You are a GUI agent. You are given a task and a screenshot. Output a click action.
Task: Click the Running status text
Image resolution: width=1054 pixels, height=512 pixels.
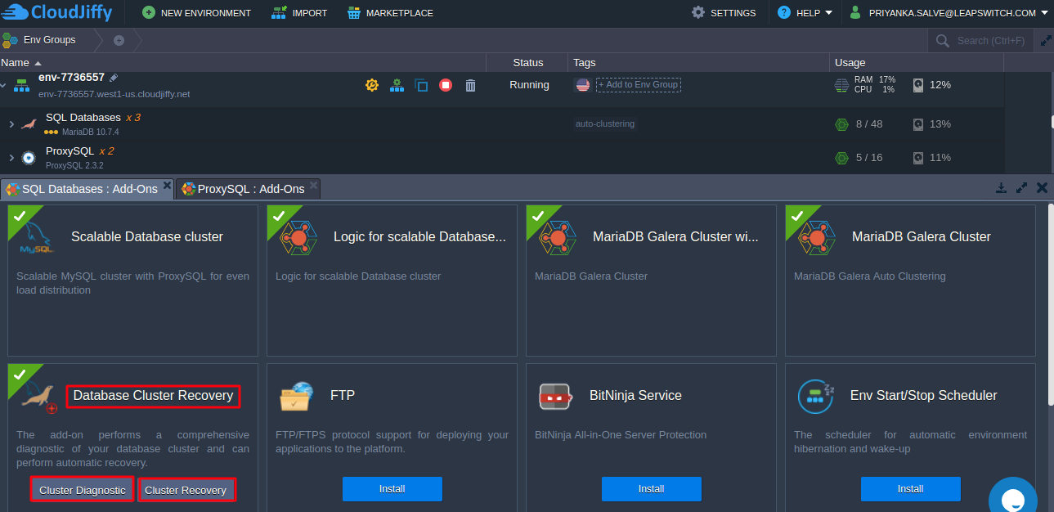(x=529, y=85)
